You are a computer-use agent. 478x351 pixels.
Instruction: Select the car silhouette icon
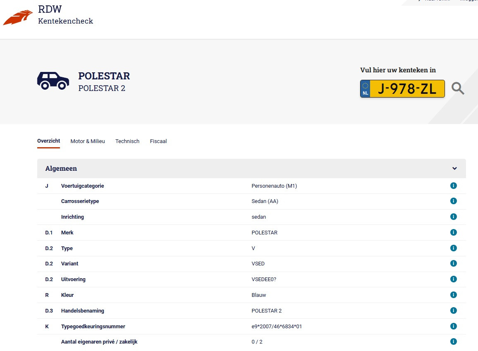click(x=53, y=81)
